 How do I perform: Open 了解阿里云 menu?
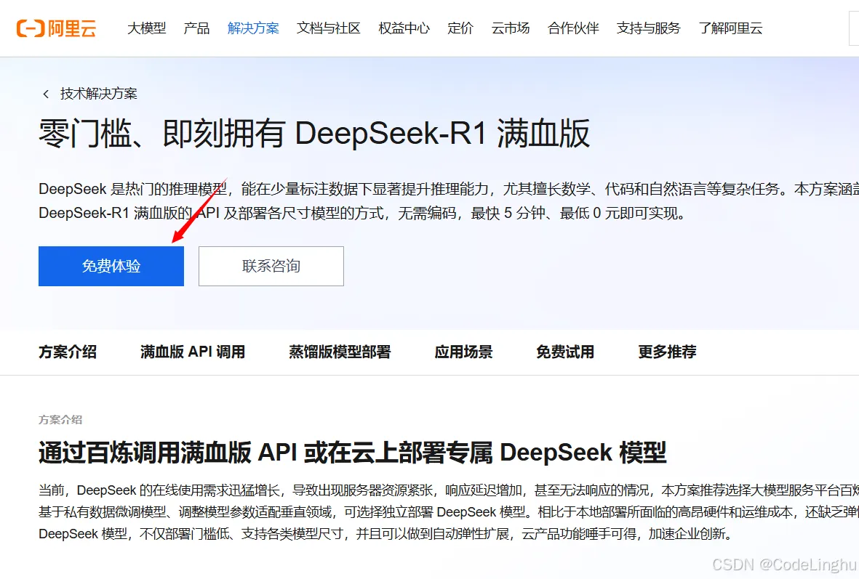pos(730,28)
